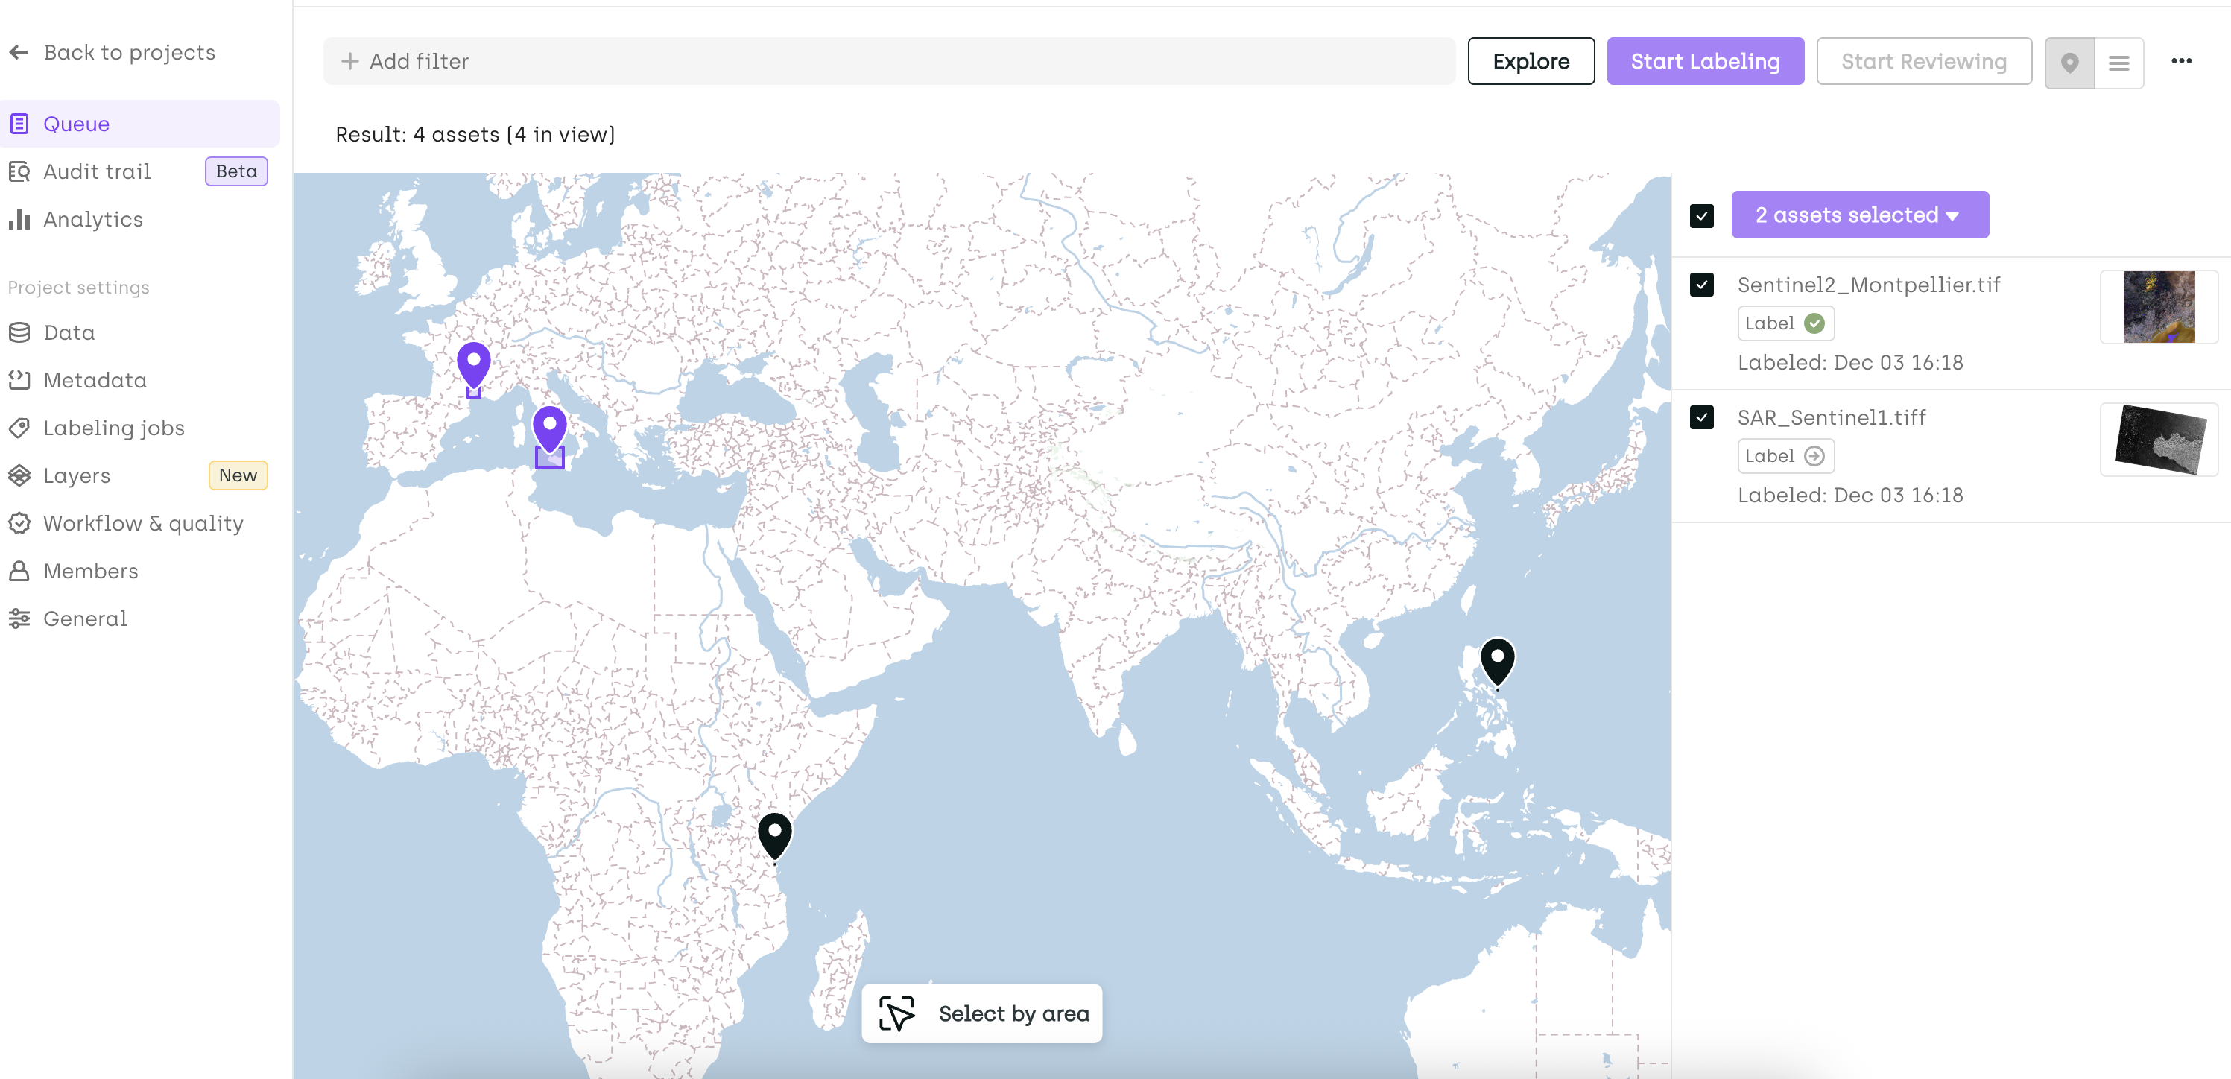Open the three-dots more options menu
The width and height of the screenshot is (2231, 1079).
tap(2181, 60)
